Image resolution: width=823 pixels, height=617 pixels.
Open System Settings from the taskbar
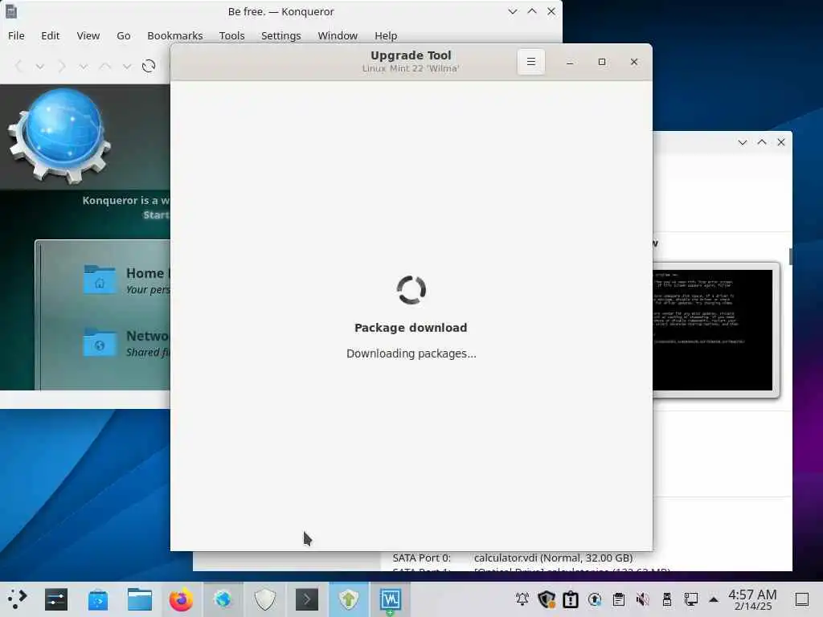(56, 599)
